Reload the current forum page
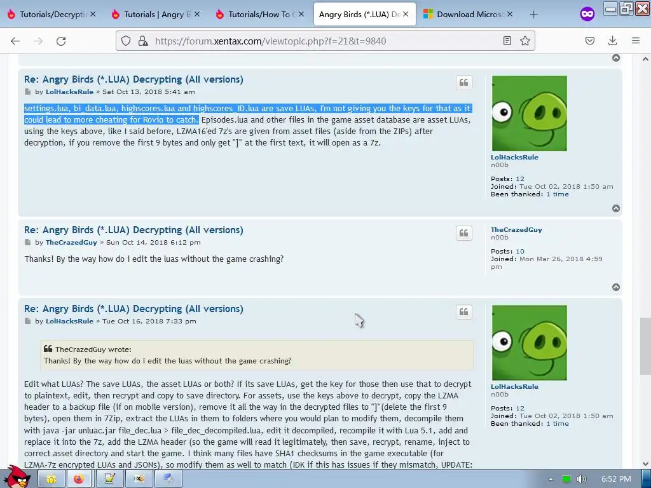 tap(61, 41)
